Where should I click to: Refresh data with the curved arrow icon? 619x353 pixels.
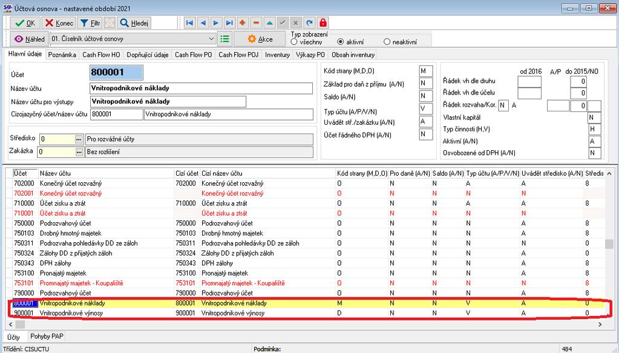click(x=309, y=23)
